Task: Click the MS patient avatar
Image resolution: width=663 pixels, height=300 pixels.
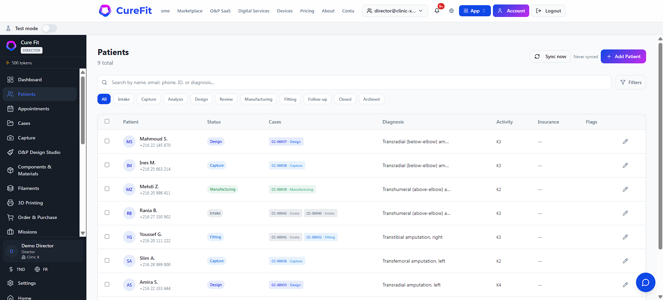Action: coord(129,142)
